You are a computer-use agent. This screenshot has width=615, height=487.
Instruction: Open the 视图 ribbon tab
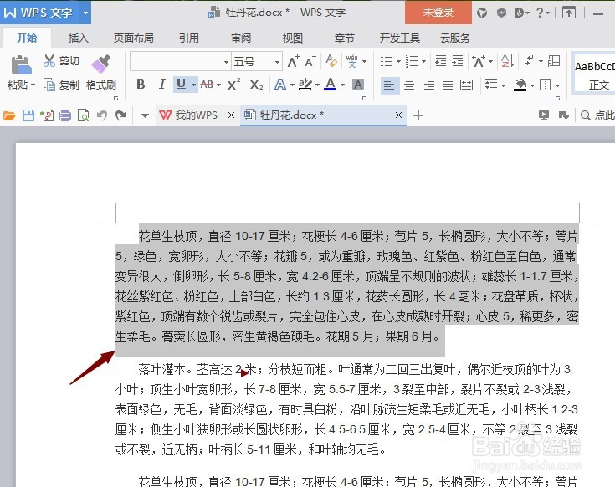pos(293,38)
